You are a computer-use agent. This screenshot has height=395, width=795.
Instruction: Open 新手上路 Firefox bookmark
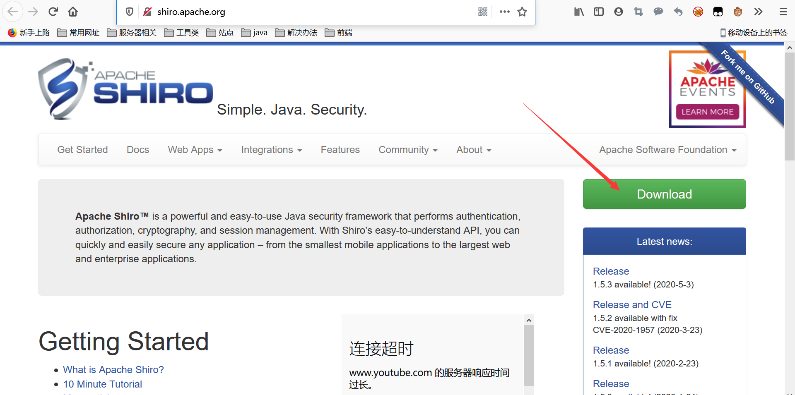29,33
